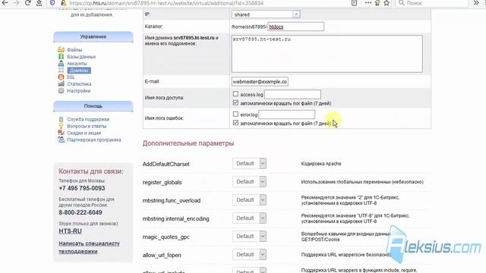Click the Дополнительные параметры heading
The image size is (486, 273).
tap(188, 143)
